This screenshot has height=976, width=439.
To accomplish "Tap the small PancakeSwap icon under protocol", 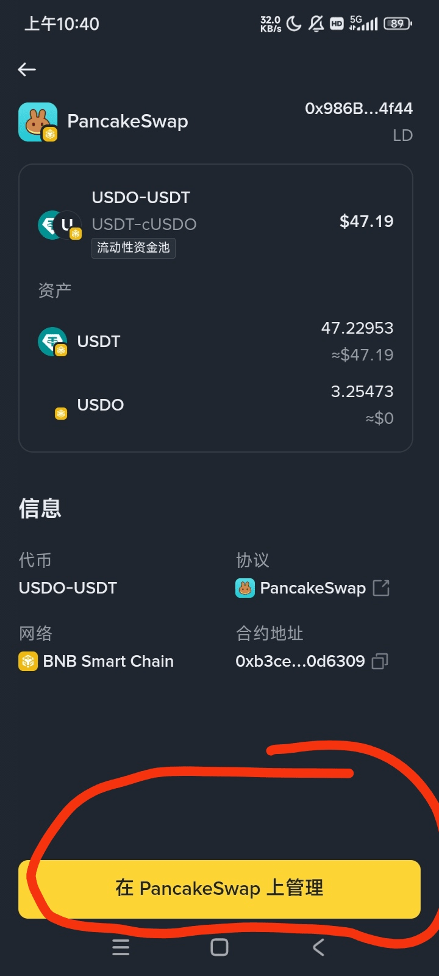I will point(245,588).
